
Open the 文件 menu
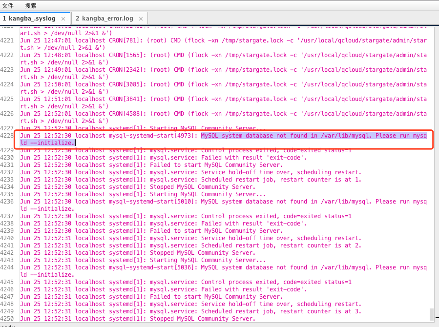[x=8, y=5]
